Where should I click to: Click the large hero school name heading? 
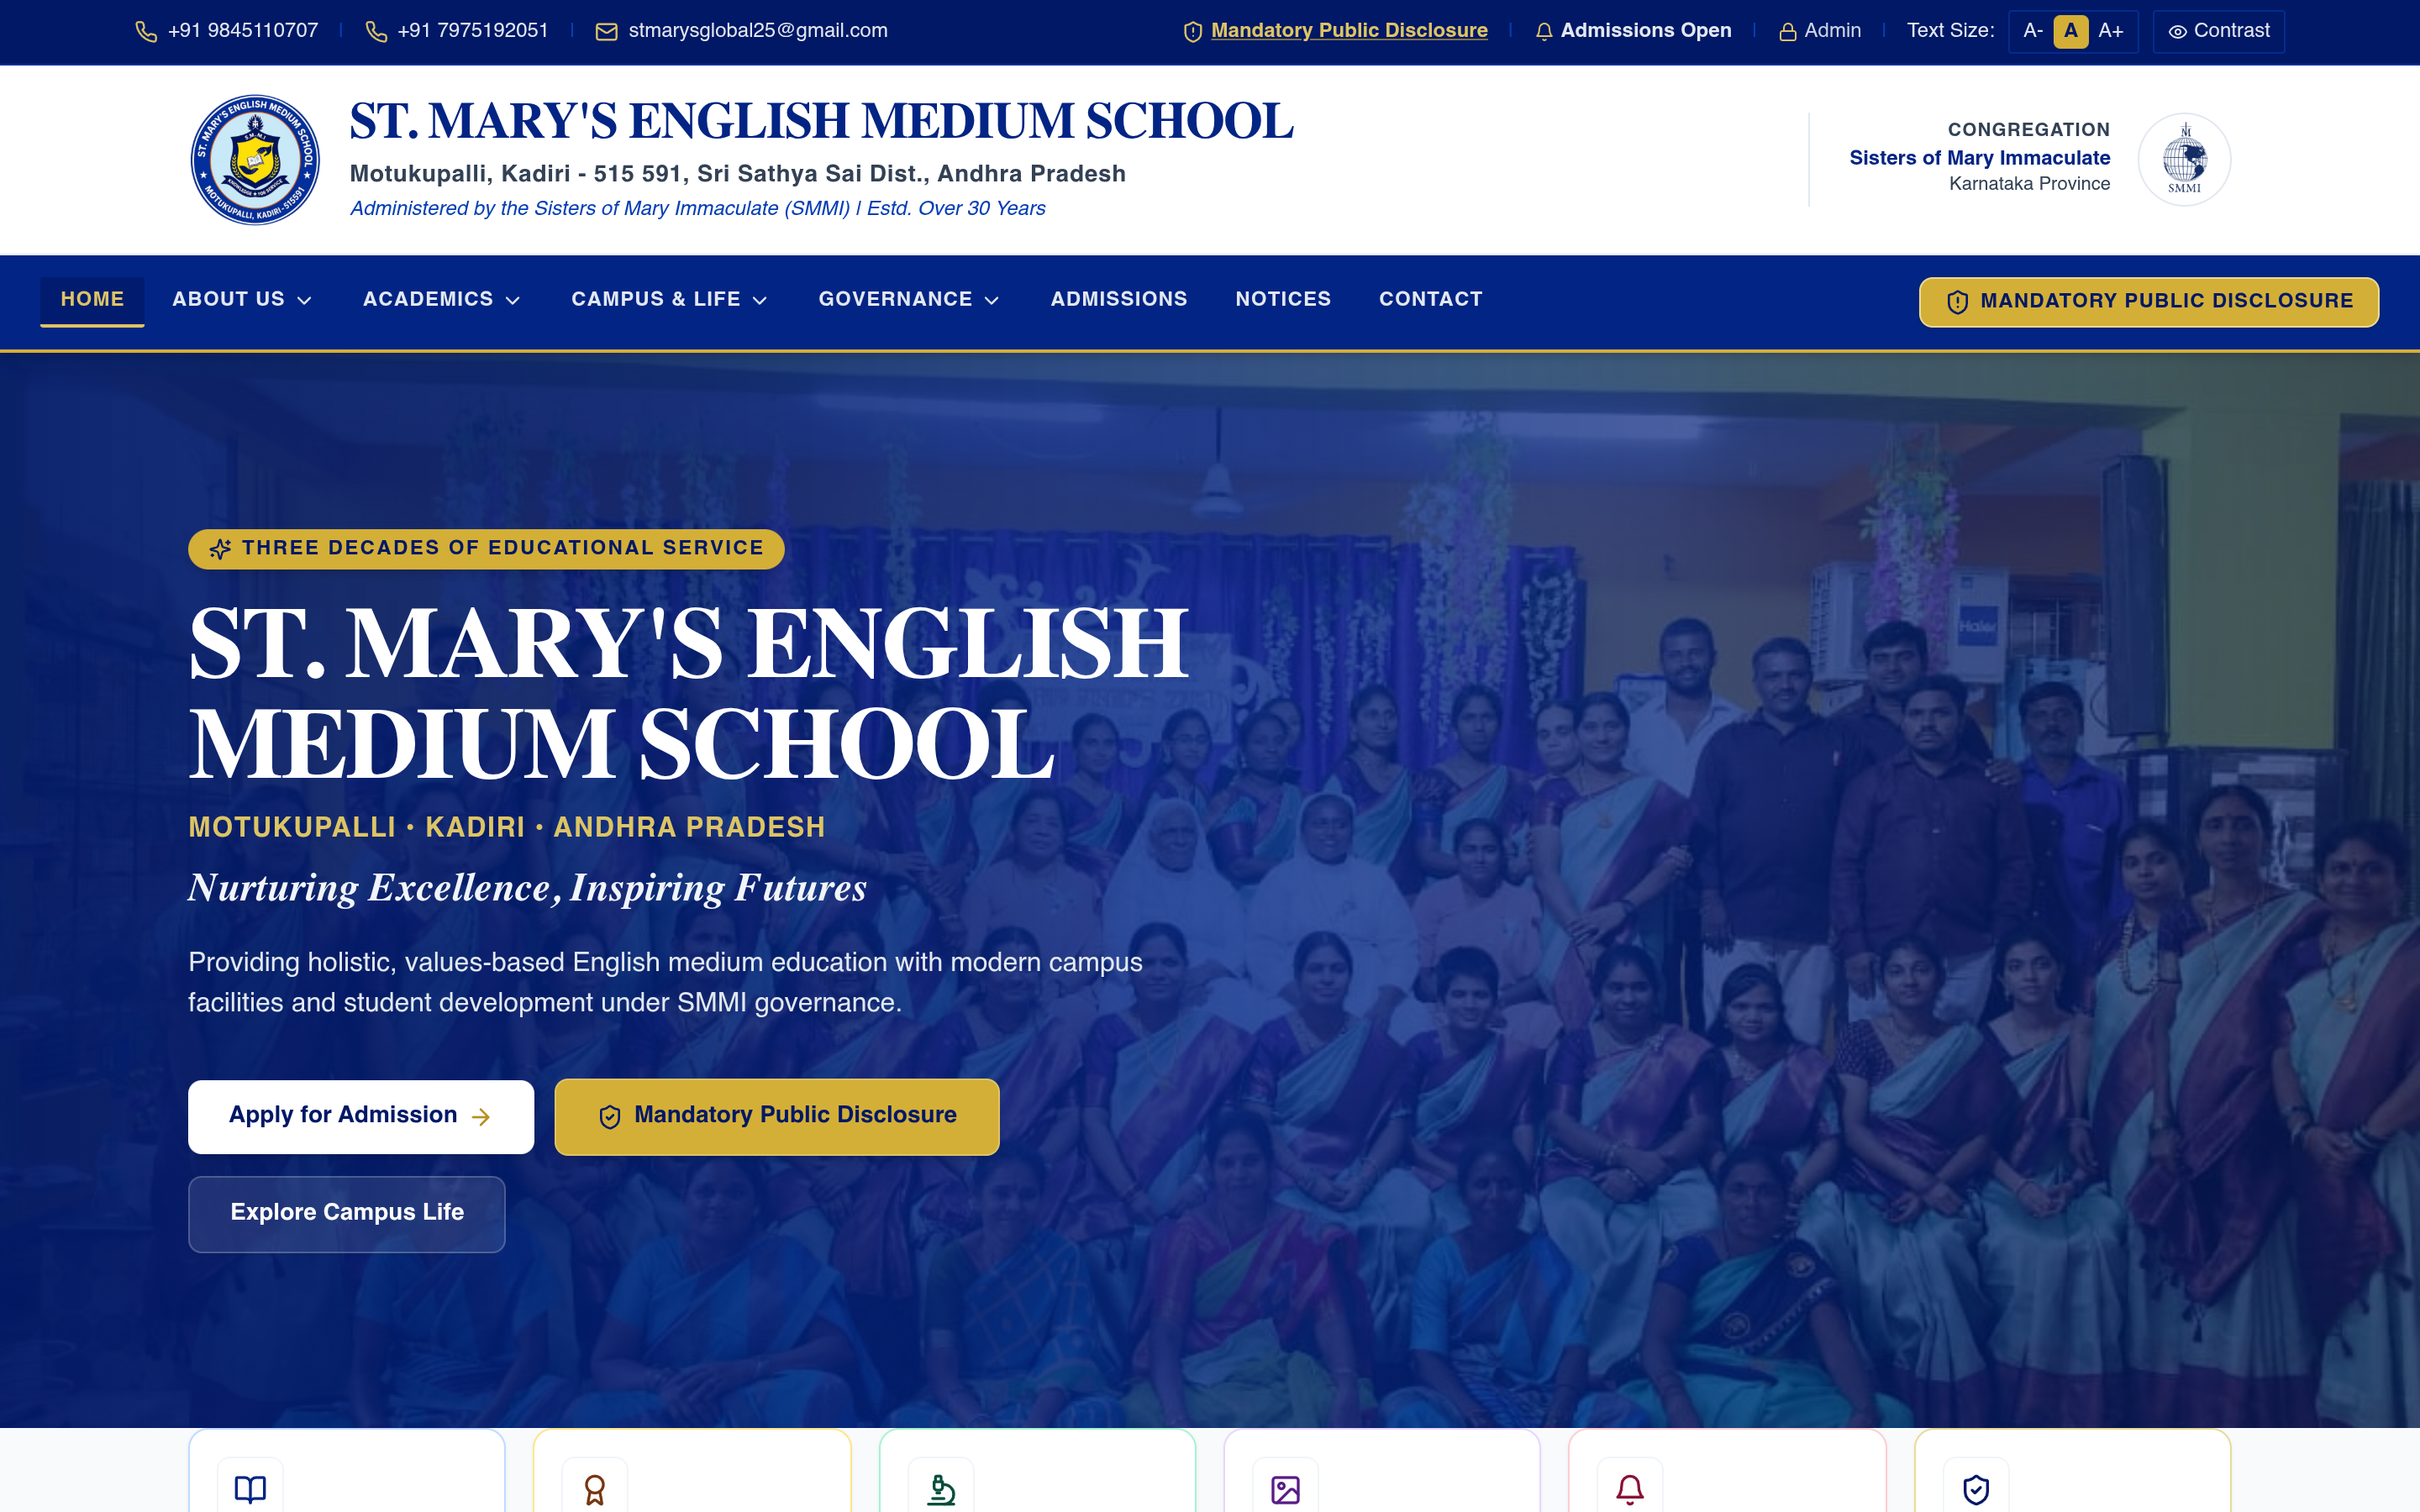689,693
